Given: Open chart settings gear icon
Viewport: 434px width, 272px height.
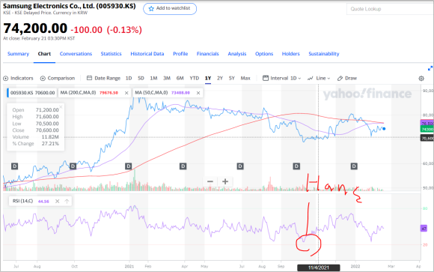Looking at the screenshot, I should 421,79.
